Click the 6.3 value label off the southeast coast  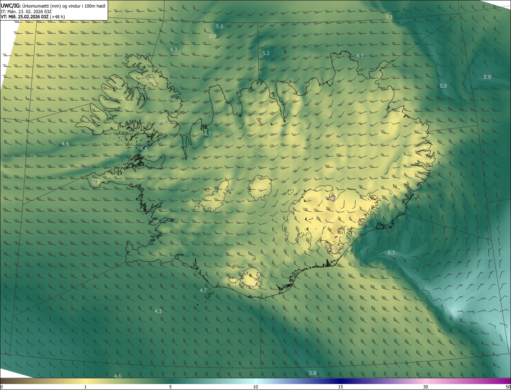click(x=391, y=252)
